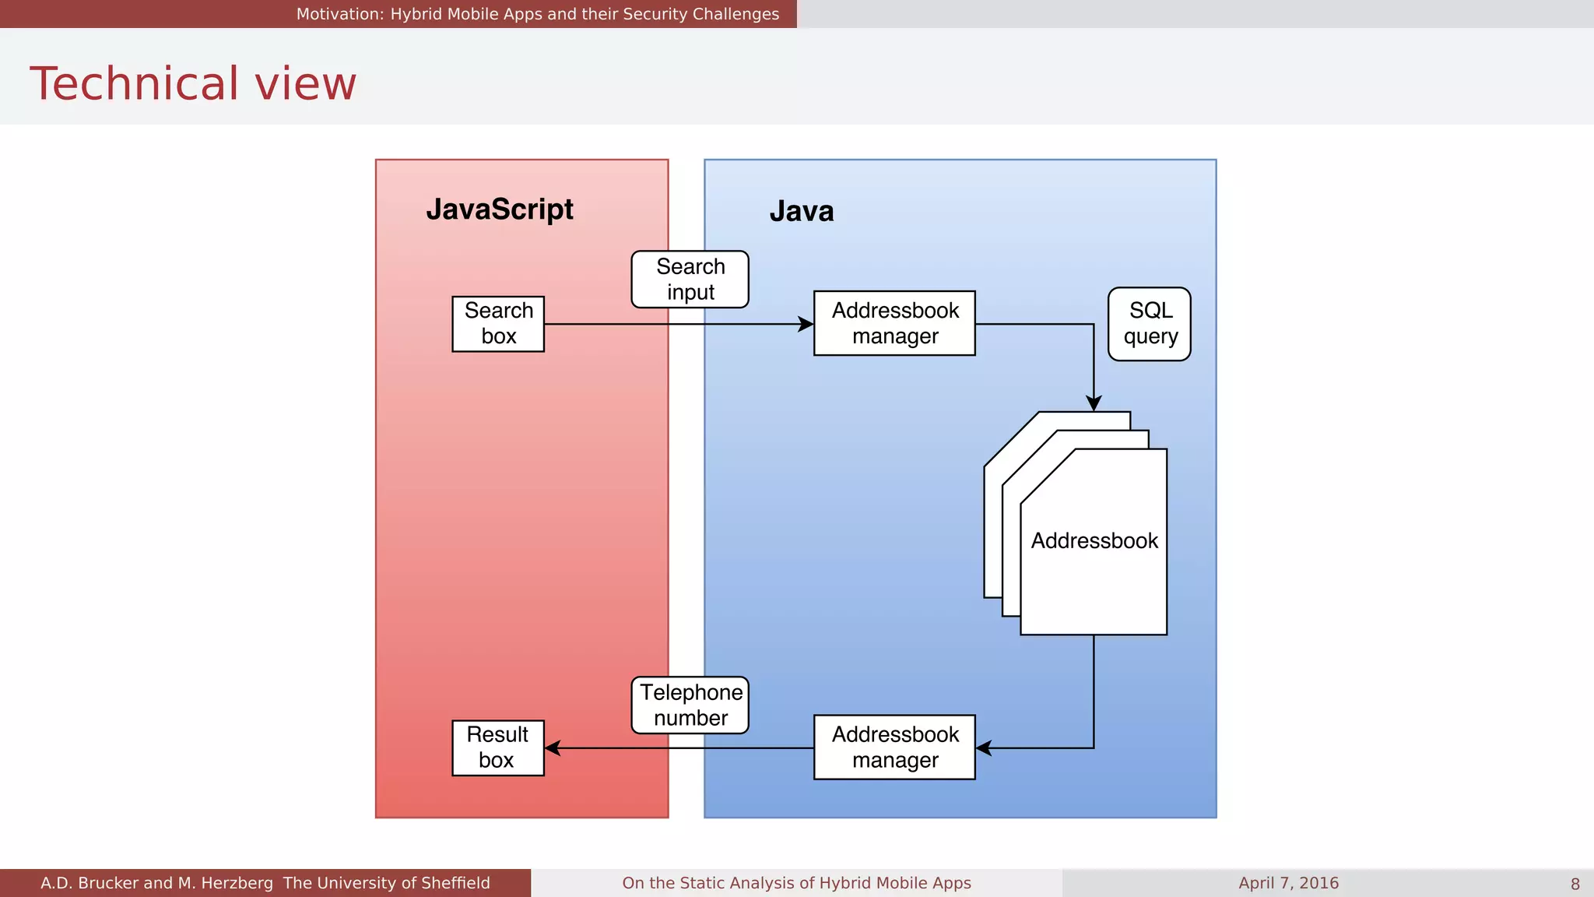Click the Technical view slide title
Image resolution: width=1594 pixels, height=897 pixels.
[x=193, y=83]
